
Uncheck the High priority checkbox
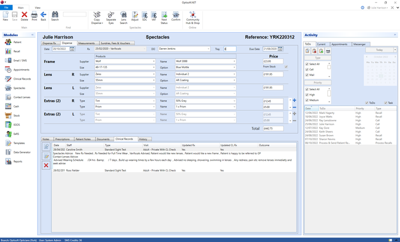pos(307,95)
